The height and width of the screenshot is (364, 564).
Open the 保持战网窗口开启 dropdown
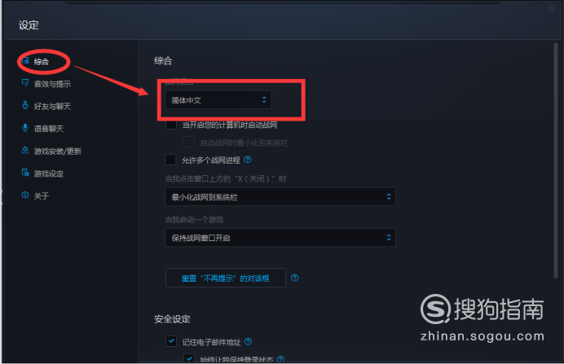coord(280,238)
